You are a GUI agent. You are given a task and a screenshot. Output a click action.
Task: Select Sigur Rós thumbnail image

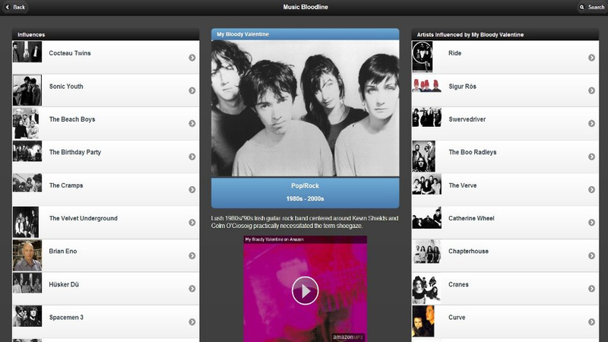click(x=426, y=85)
